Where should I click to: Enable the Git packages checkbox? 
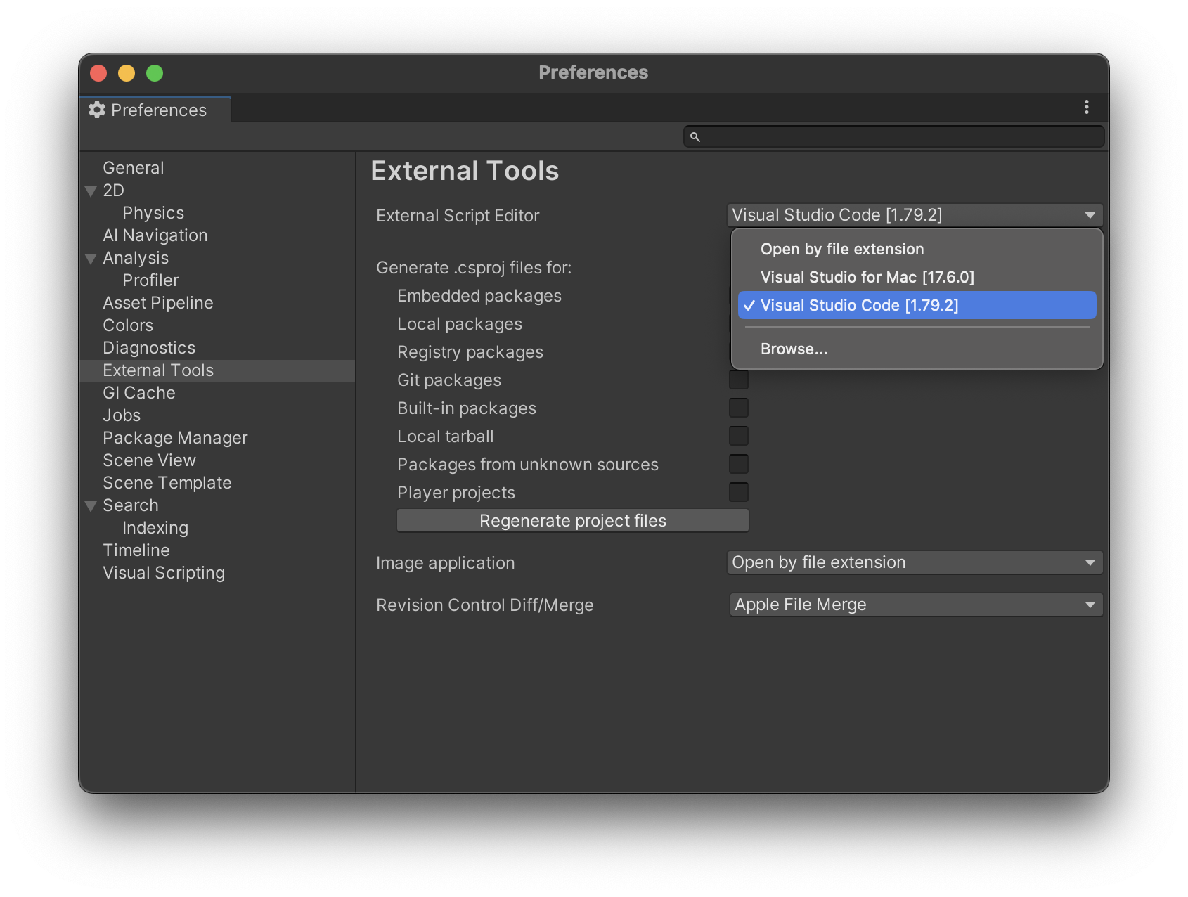[739, 380]
